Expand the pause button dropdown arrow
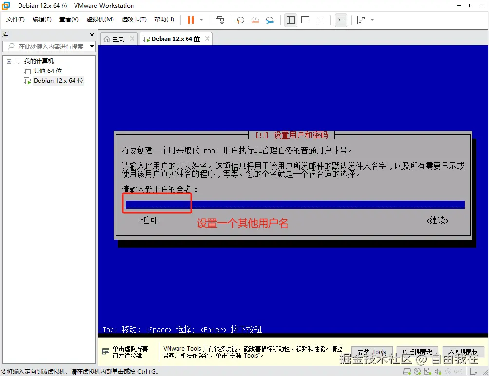Screen dimensions: 489x376 coord(201,20)
